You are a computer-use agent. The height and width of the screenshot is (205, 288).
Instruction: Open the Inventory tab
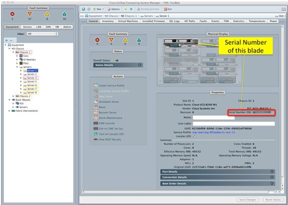[x=108, y=21]
